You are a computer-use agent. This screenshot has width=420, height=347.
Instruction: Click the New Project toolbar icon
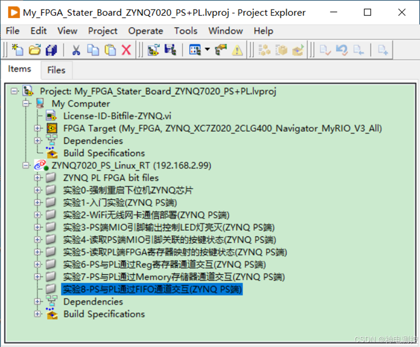[18, 50]
